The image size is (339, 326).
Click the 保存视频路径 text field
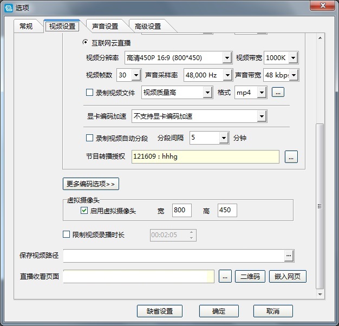click(174, 256)
